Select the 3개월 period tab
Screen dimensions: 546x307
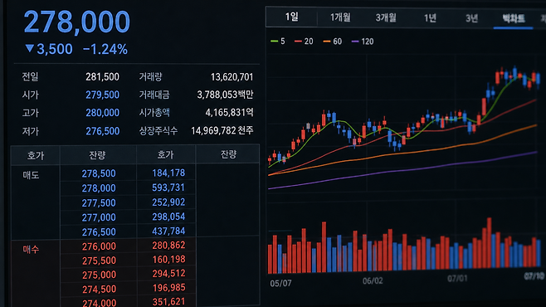click(386, 17)
